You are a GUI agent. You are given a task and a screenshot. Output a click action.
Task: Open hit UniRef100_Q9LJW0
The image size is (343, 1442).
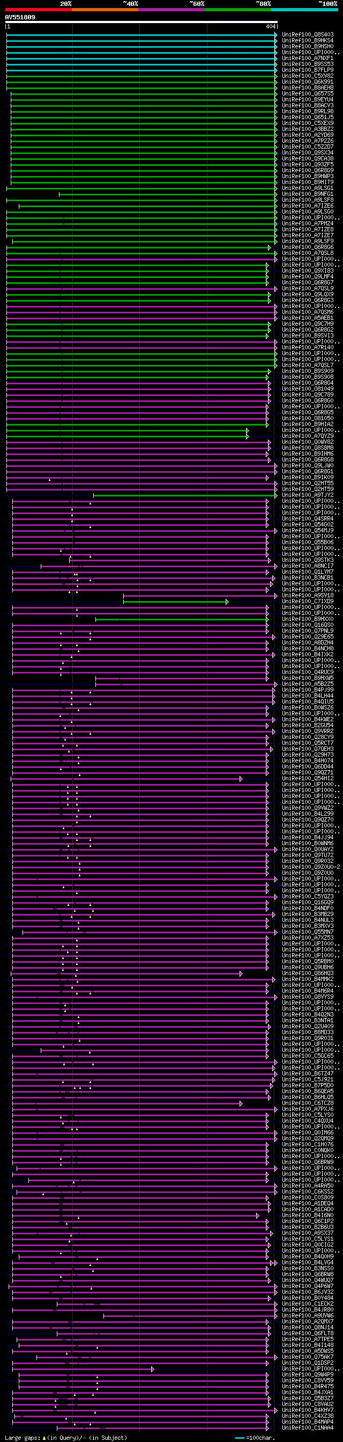308,466
